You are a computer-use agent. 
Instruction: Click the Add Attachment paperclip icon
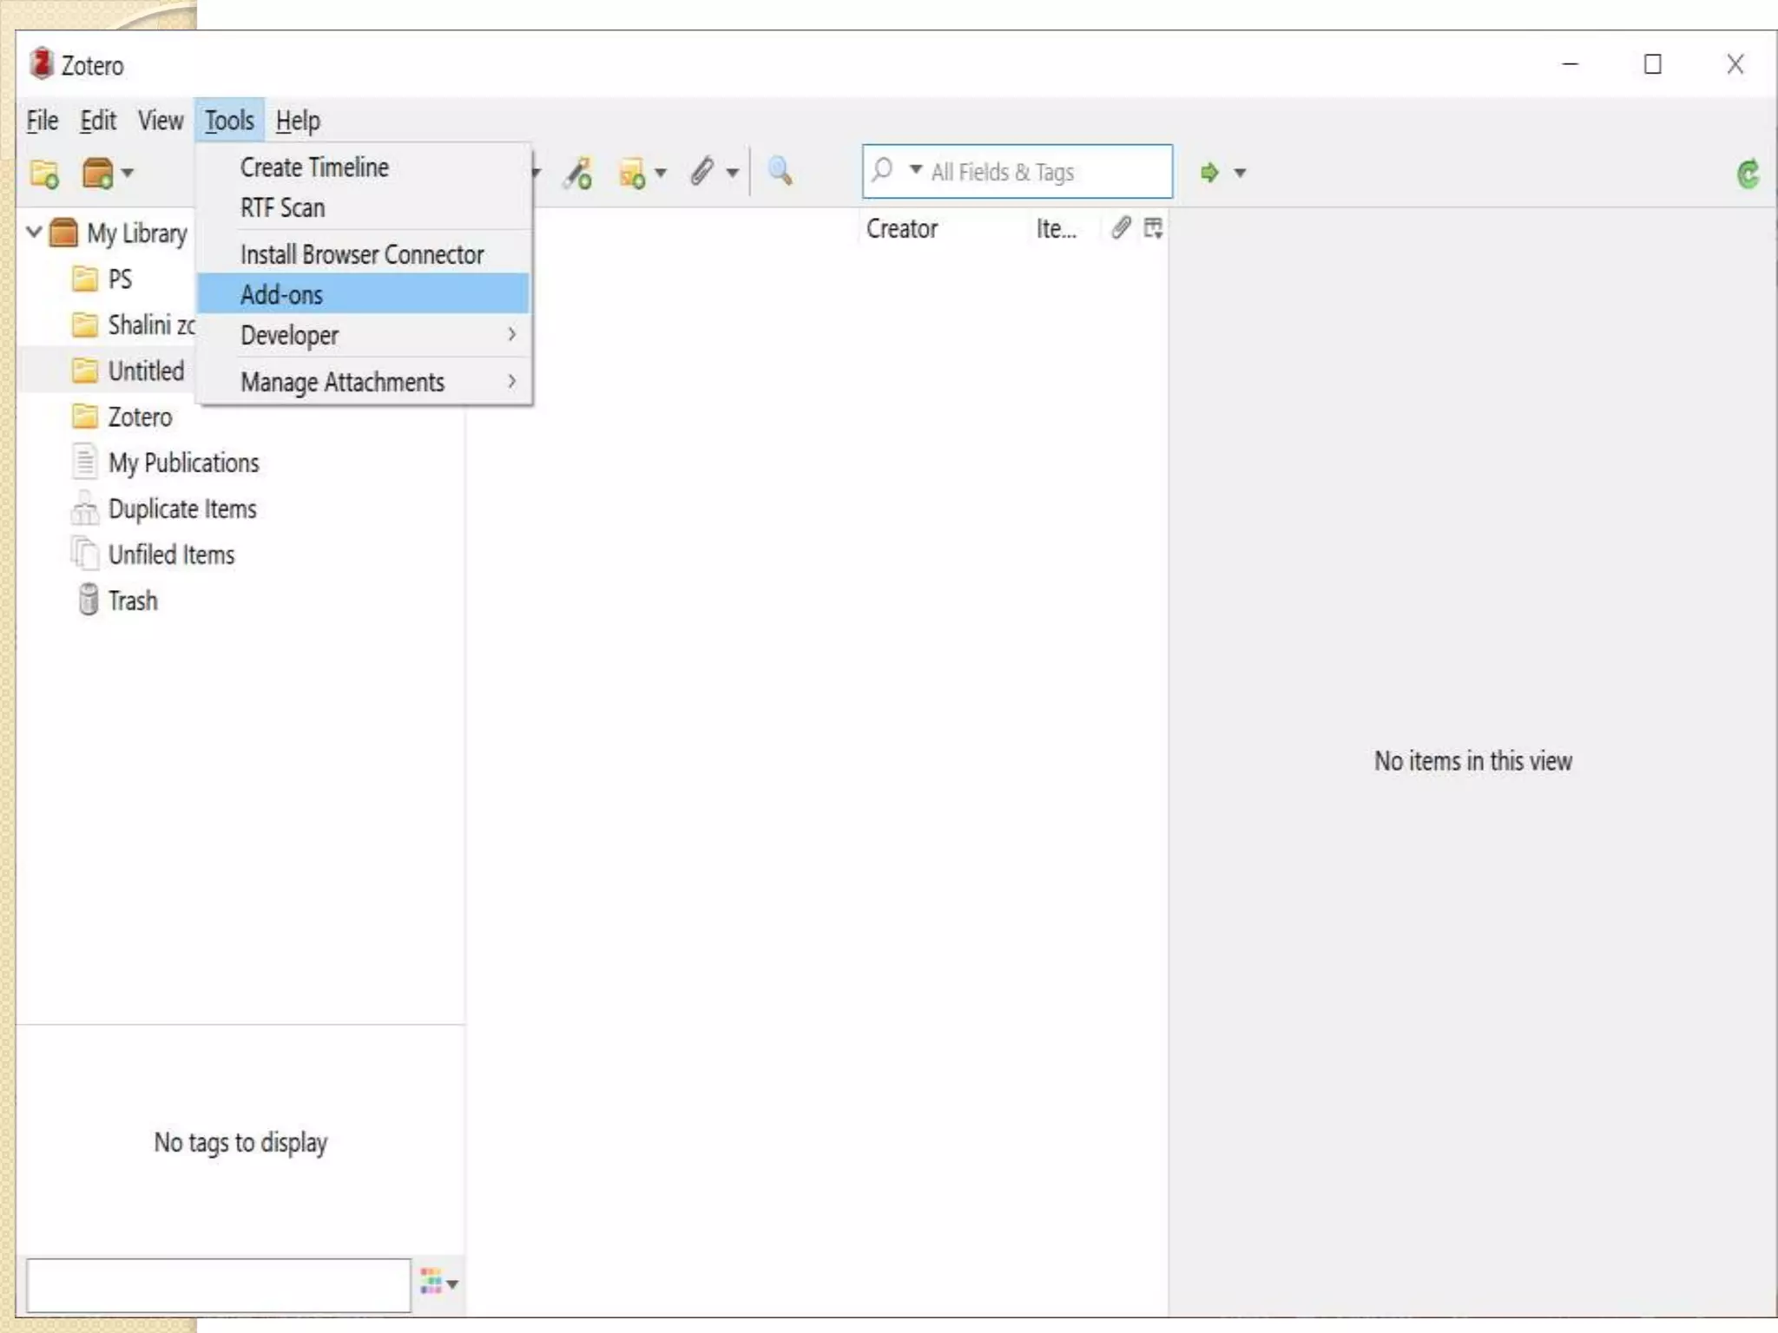[702, 172]
